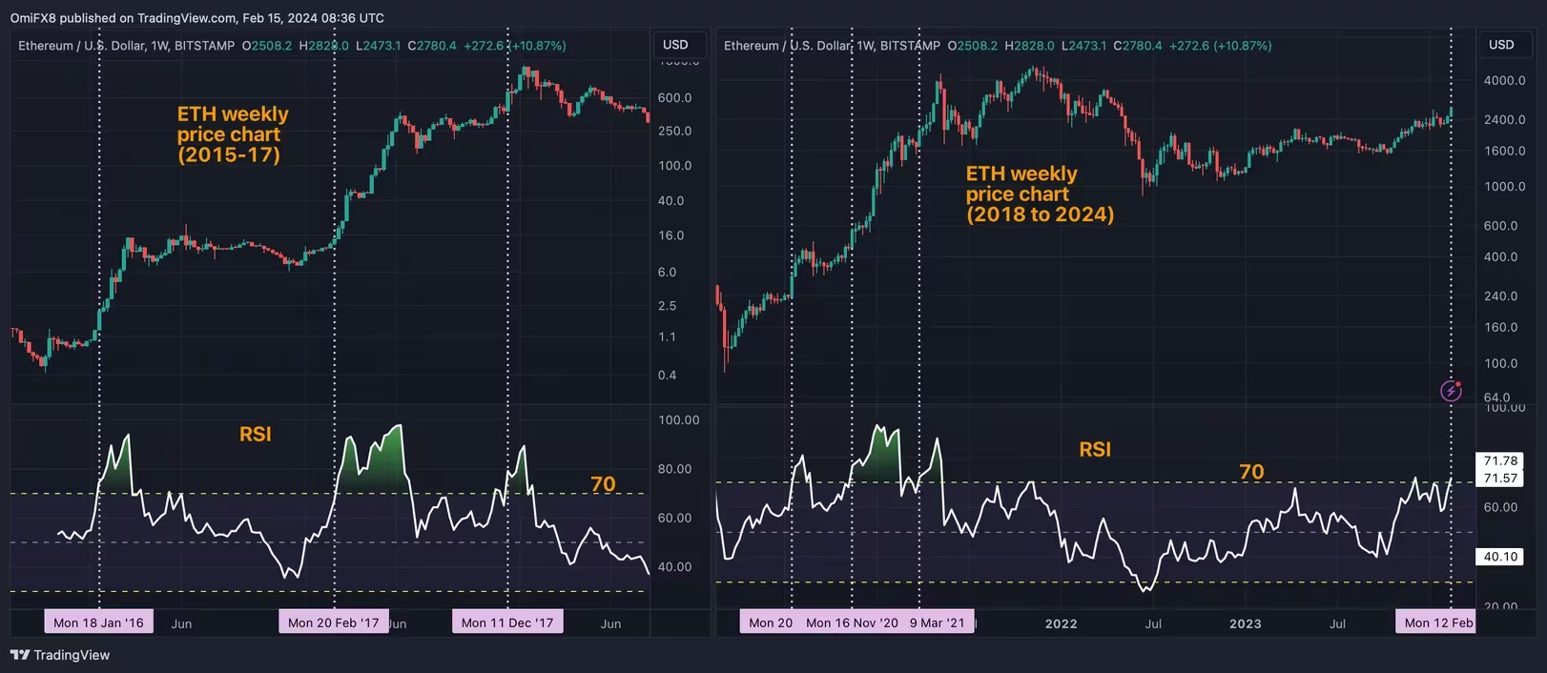Click the ETH weekly price chart (2015-17) annotation
Screen dimensions: 1547x673
click(233, 134)
